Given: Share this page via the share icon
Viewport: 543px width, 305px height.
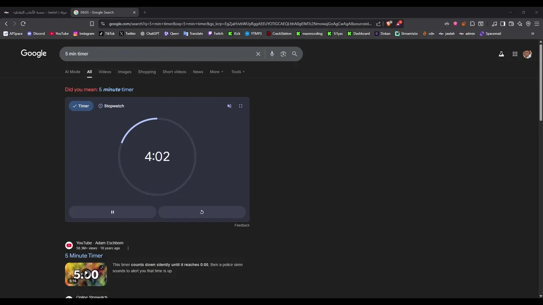Looking at the screenshot, I should 378,24.
